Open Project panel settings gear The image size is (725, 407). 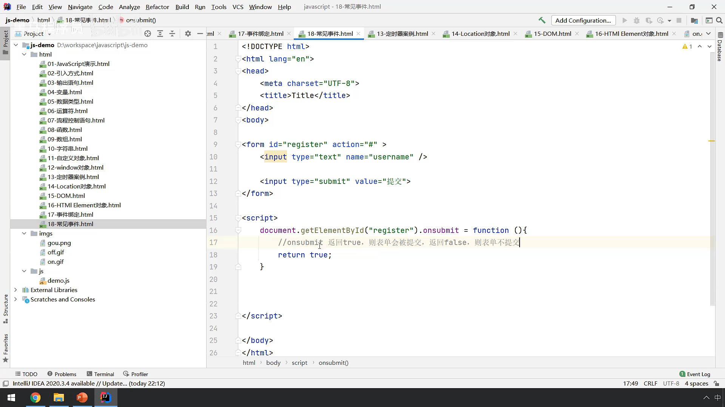coord(188,34)
